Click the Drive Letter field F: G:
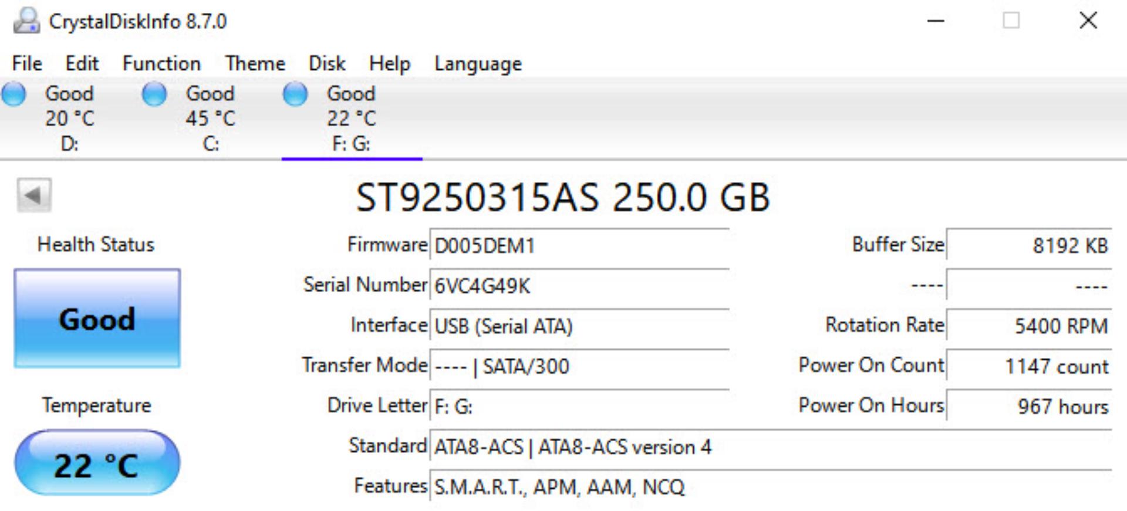The image size is (1127, 511). (x=579, y=406)
